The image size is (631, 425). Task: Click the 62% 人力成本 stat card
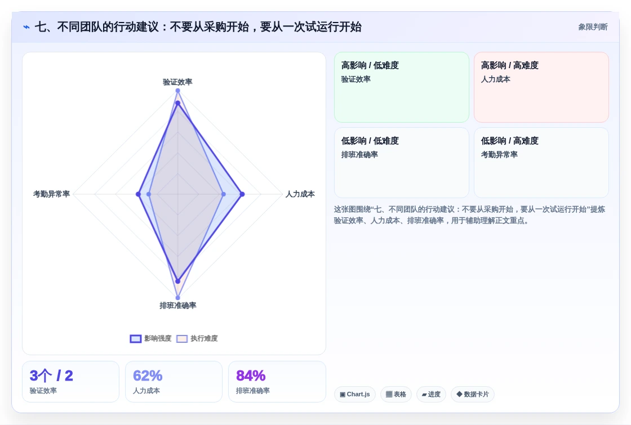click(x=174, y=382)
